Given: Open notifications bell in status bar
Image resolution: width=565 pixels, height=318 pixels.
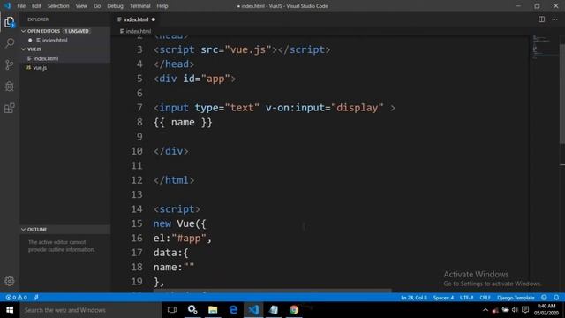Looking at the screenshot, I should click(556, 298).
